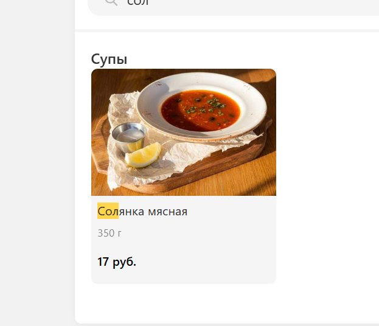Select the "Супы" category heading
Viewport: 379px width, 326px height.
coord(109,59)
